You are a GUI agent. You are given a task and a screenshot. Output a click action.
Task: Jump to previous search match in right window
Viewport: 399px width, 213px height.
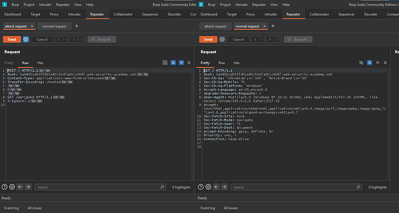click(216, 187)
